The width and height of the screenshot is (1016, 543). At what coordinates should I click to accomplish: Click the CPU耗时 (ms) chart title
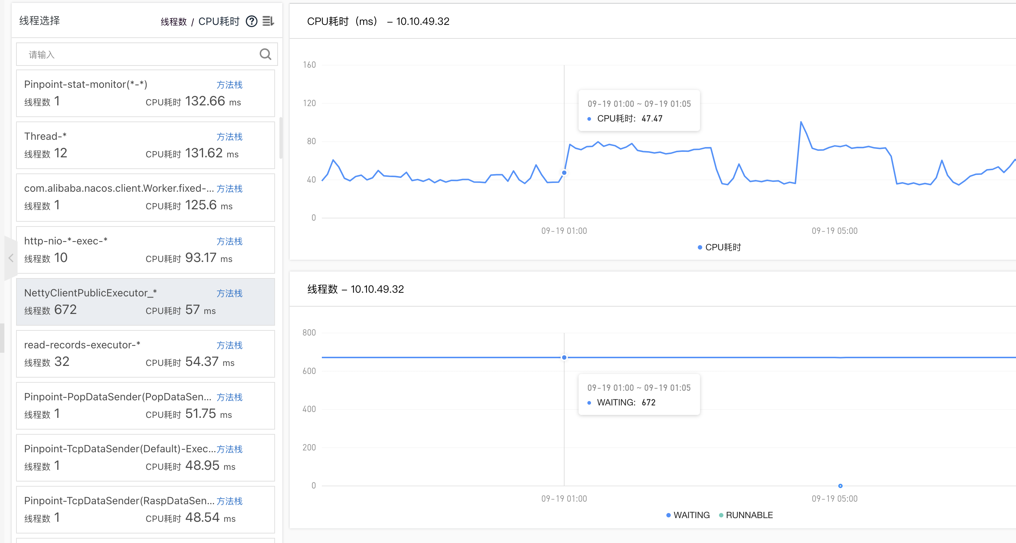coord(378,22)
